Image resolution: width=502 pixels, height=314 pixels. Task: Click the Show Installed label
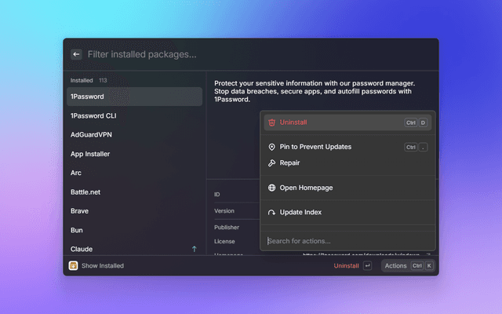[x=103, y=265]
